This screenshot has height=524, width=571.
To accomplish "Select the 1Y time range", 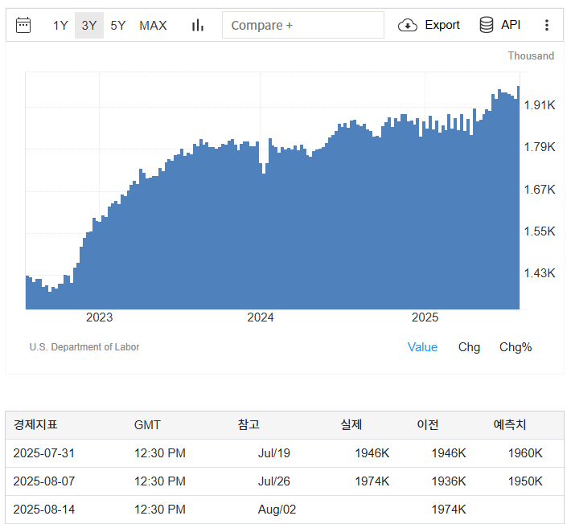I will coord(60,25).
